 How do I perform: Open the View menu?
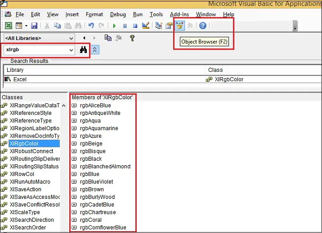click(53, 14)
